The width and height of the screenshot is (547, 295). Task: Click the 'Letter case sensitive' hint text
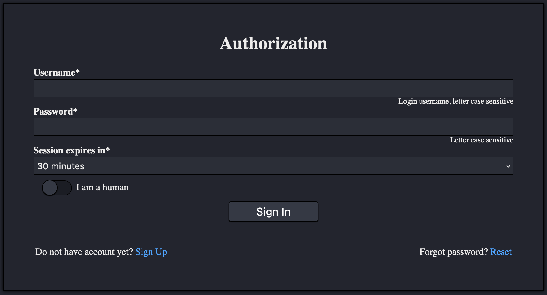click(x=481, y=140)
